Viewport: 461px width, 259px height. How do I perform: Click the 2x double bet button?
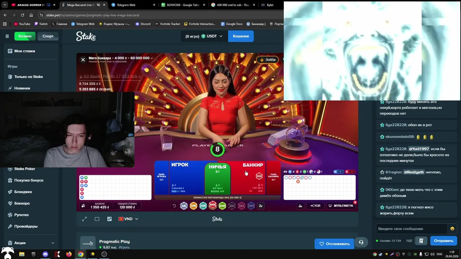point(261,206)
